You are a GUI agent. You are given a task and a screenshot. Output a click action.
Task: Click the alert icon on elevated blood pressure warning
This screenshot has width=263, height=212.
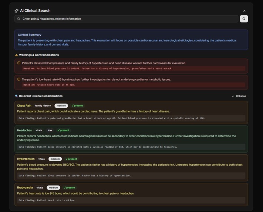tap(19, 63)
